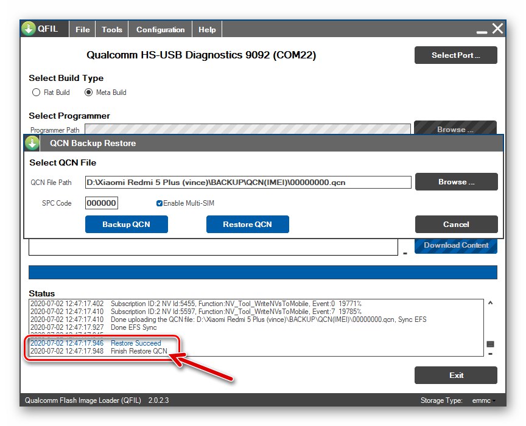Open the File menu

tap(83, 30)
